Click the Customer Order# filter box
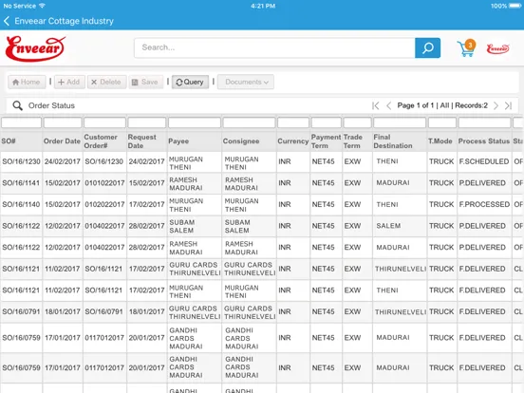 105,122
